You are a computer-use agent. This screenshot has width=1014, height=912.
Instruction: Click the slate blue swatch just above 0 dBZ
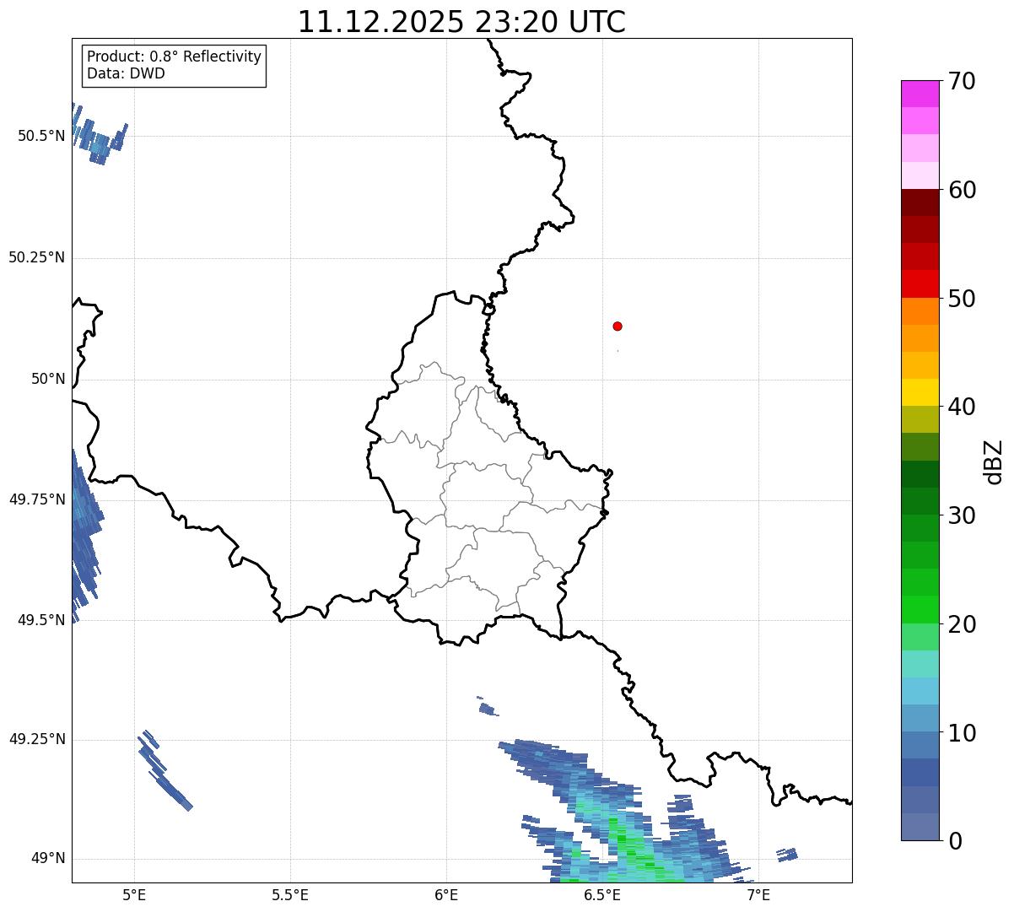click(920, 827)
